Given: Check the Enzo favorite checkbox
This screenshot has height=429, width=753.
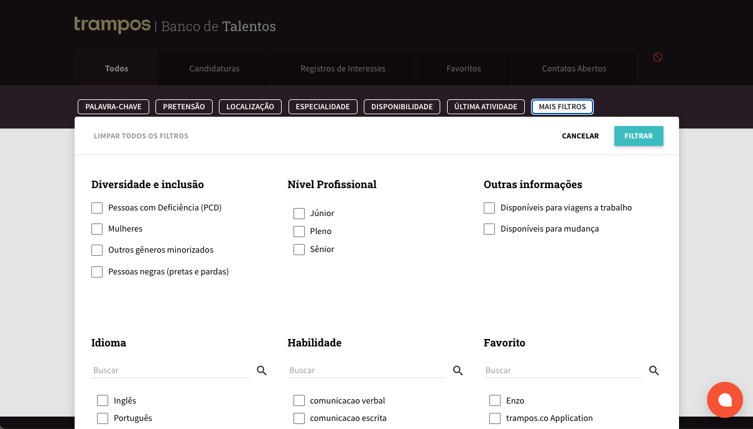Looking at the screenshot, I should 495,400.
